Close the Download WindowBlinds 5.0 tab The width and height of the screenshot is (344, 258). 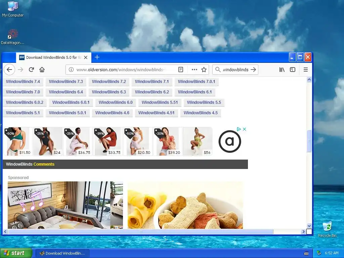pyautogui.click(x=86, y=57)
